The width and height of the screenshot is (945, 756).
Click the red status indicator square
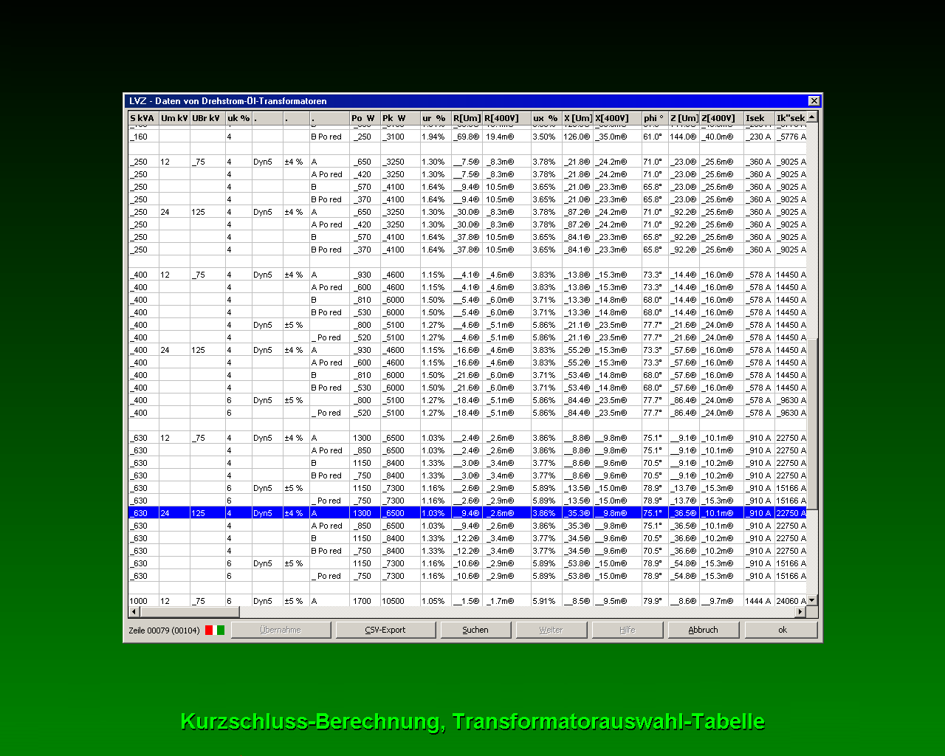pyautogui.click(x=209, y=630)
